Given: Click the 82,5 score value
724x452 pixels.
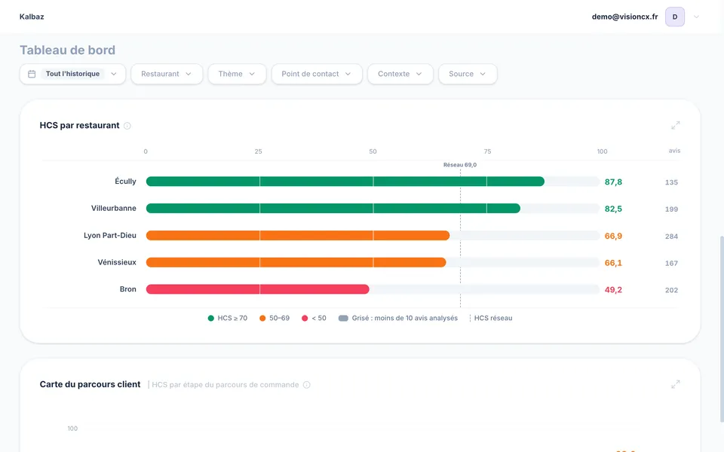Looking at the screenshot, I should point(613,209).
